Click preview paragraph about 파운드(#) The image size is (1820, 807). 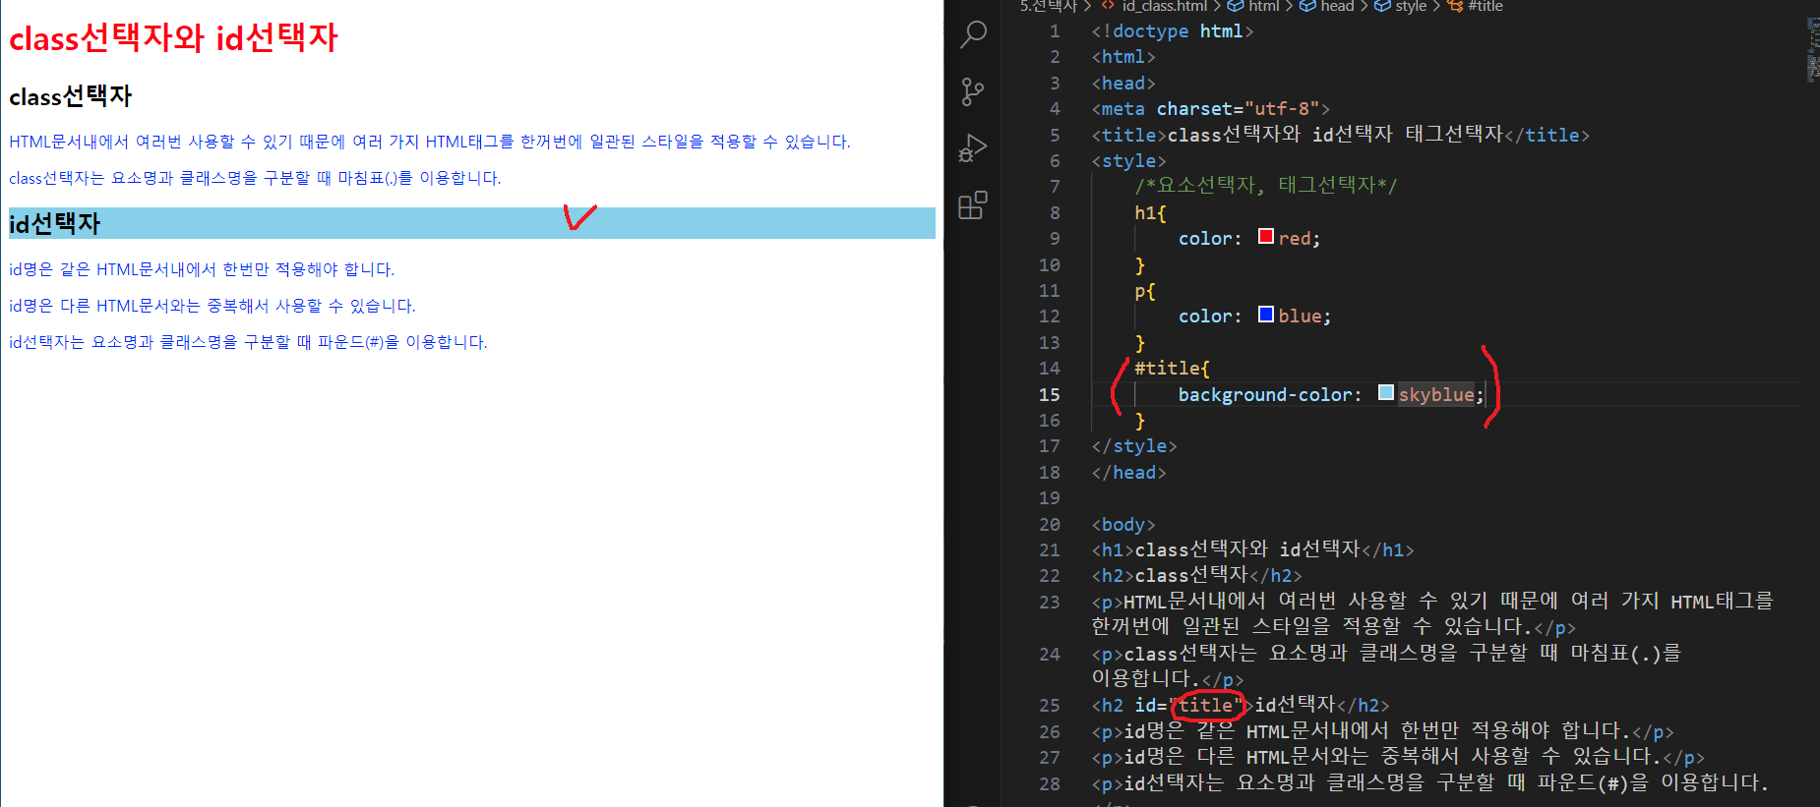[249, 342]
